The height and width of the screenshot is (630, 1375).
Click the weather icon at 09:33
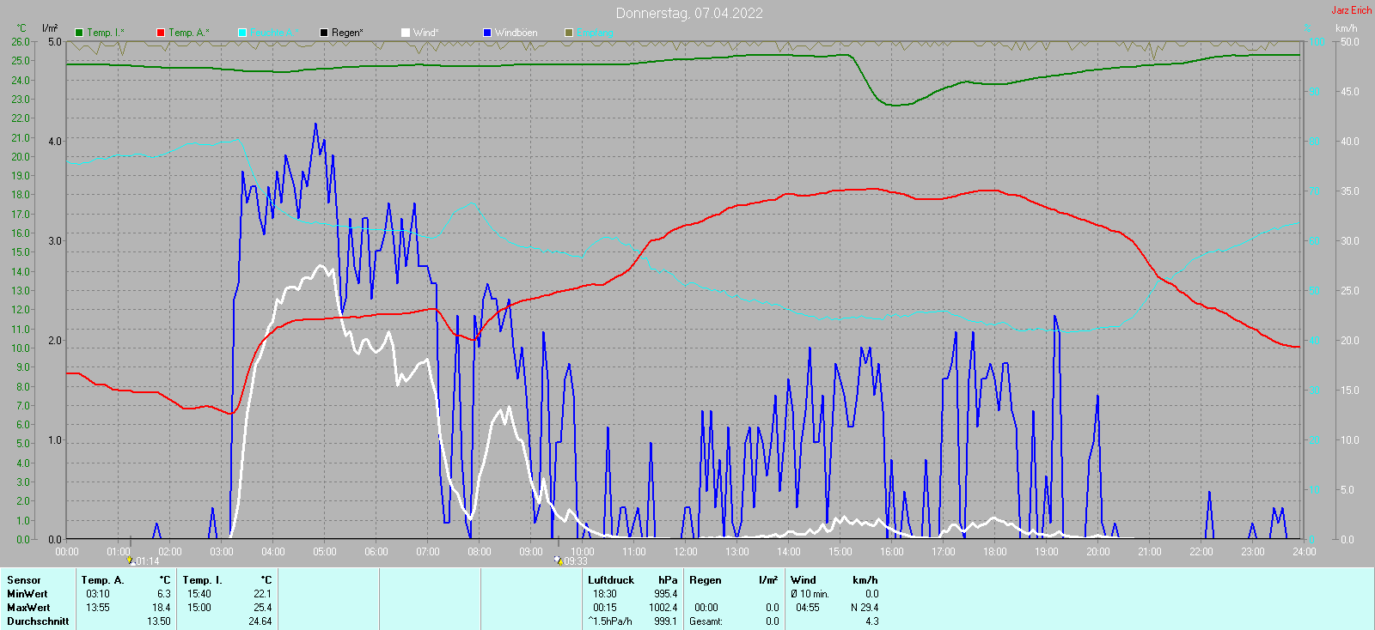pyautogui.click(x=558, y=560)
